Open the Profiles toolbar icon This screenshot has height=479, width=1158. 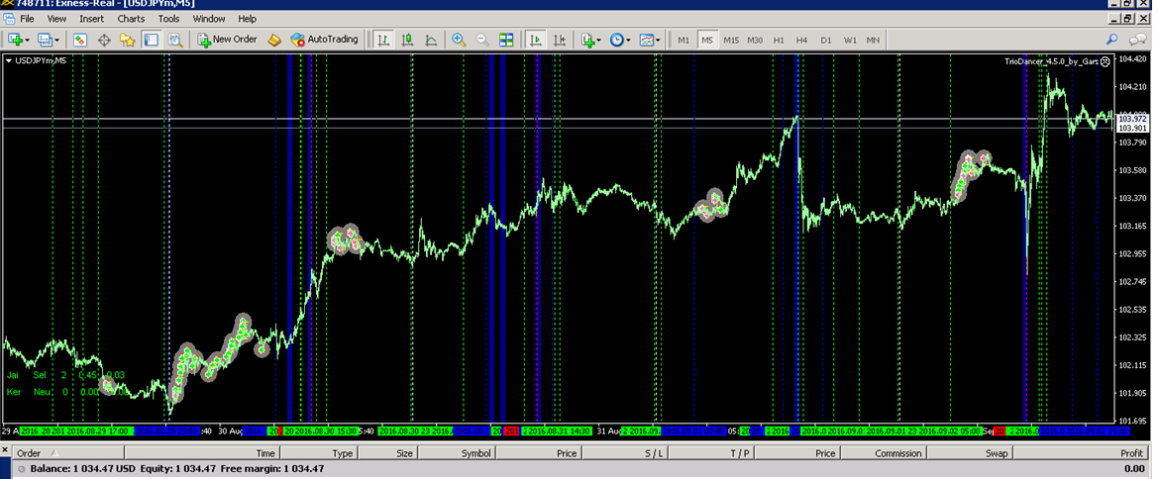[x=45, y=40]
